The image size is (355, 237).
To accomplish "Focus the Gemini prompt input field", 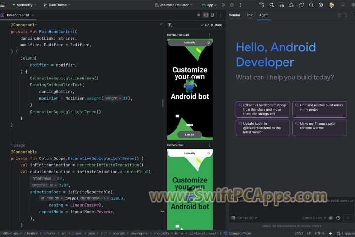I will click(x=291, y=205).
